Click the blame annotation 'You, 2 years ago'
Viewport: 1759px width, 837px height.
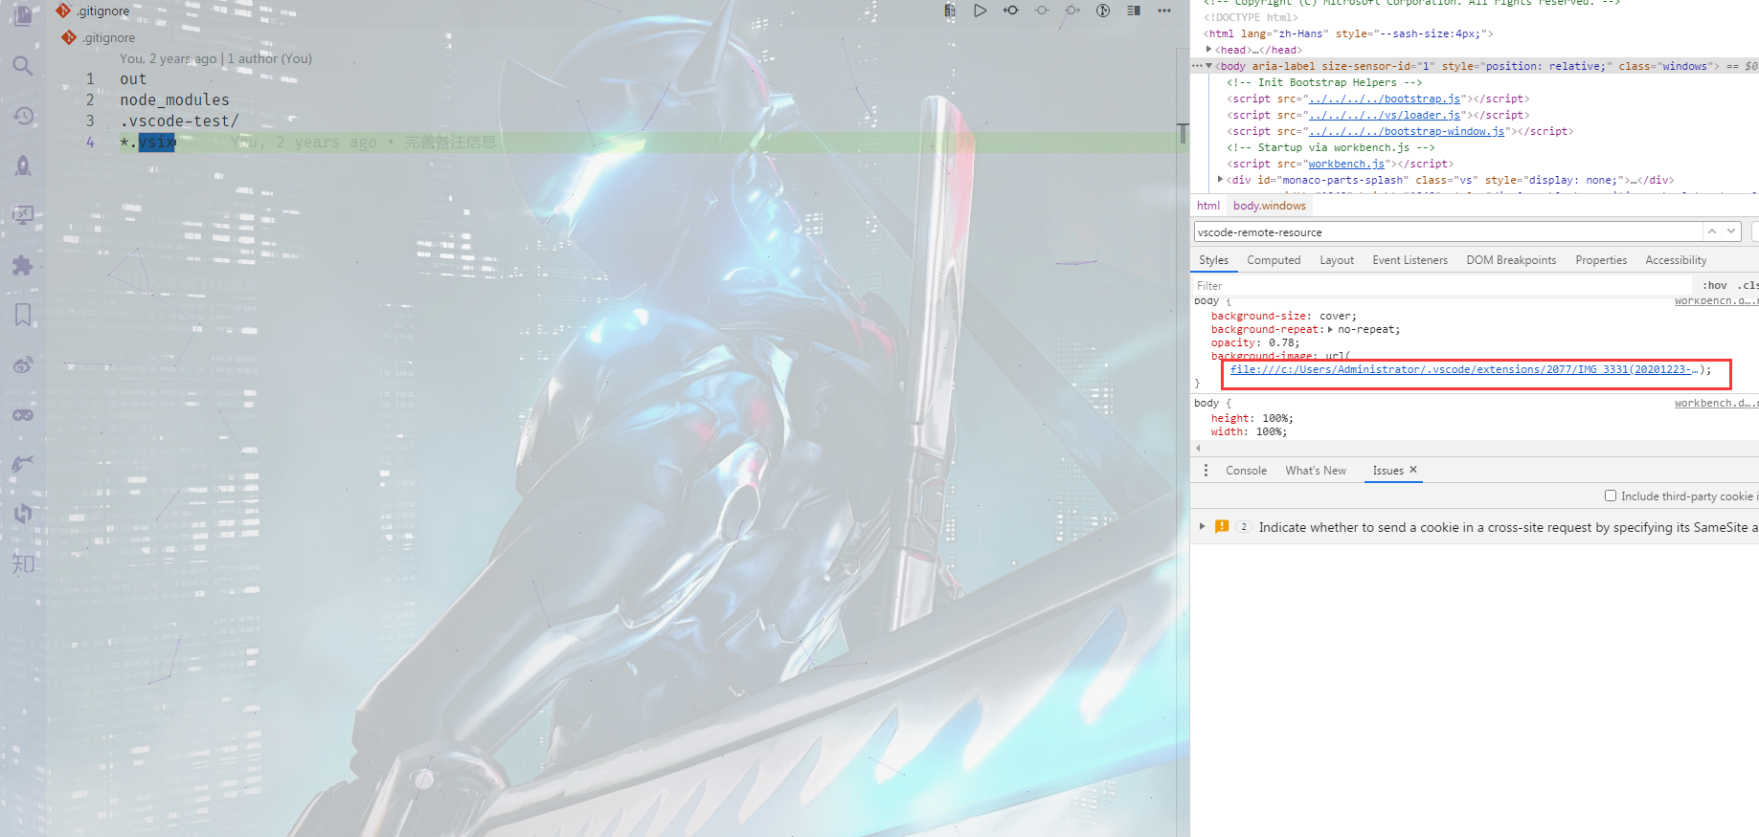pyautogui.click(x=304, y=143)
